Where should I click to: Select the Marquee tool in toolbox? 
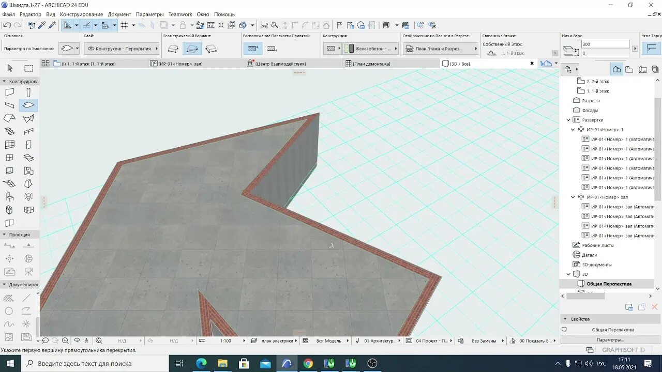click(28, 68)
